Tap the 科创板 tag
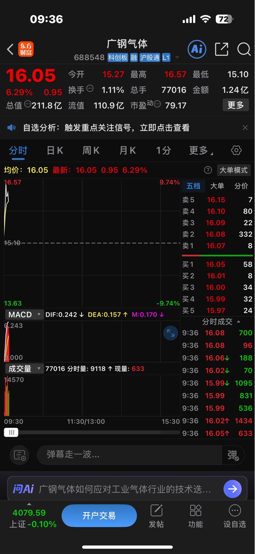 (x=118, y=58)
